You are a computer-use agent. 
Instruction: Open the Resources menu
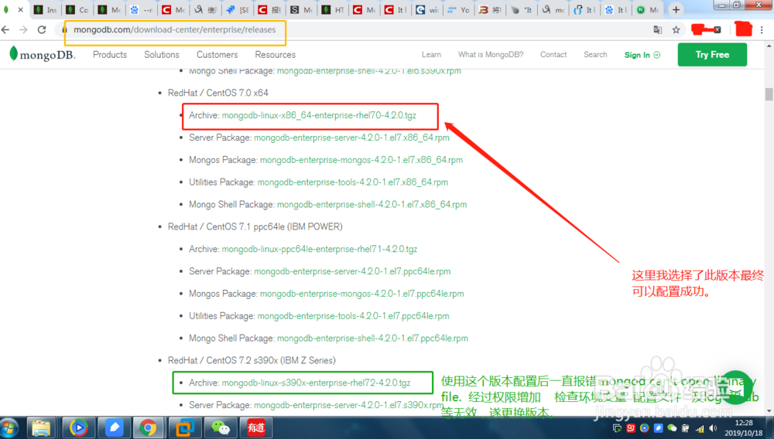tap(275, 55)
